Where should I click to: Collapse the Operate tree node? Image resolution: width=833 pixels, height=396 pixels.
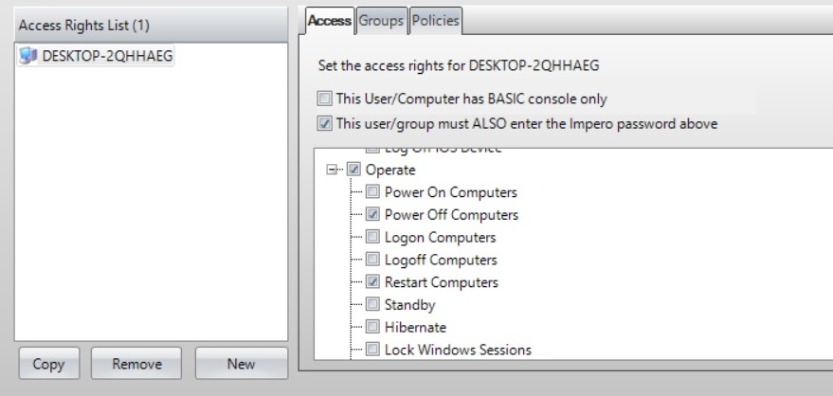click(x=332, y=171)
